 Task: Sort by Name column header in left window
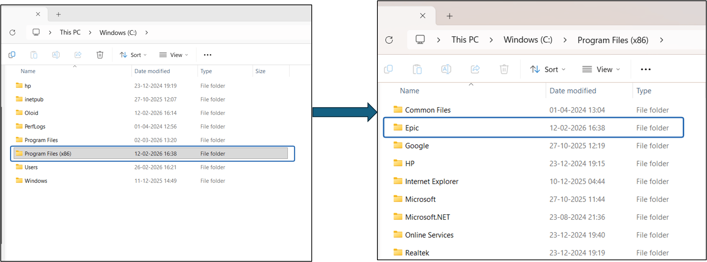pyautogui.click(x=28, y=71)
